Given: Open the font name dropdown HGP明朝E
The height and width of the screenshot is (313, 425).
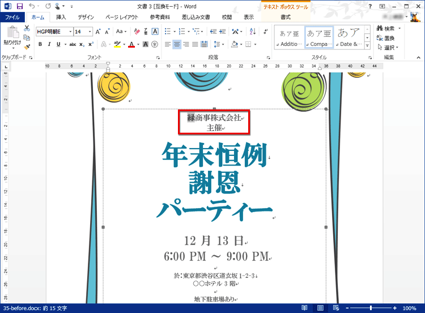Looking at the screenshot, I should point(70,31).
